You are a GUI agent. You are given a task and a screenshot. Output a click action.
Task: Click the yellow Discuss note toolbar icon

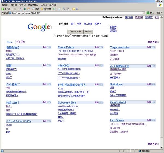coord(74,9)
